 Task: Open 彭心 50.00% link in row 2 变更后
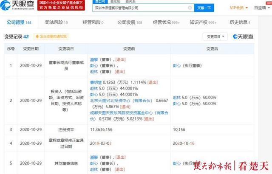pyautogui.click(x=177, y=104)
